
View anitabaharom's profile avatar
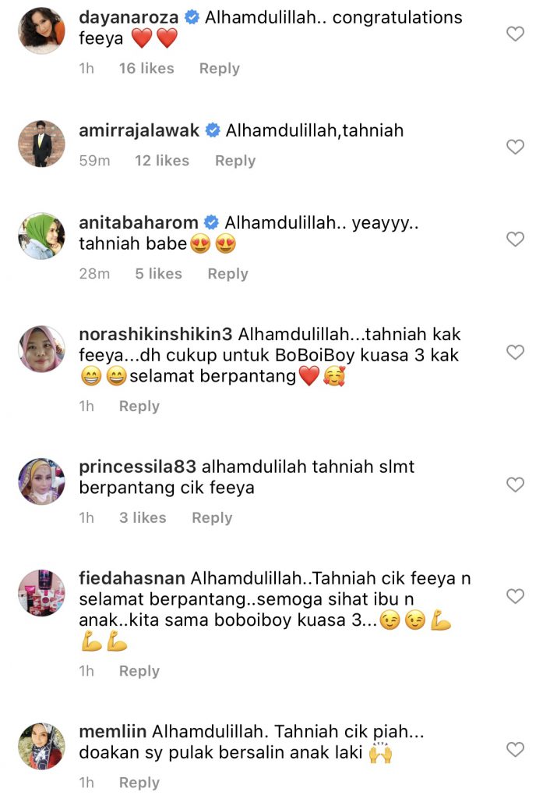pyautogui.click(x=42, y=236)
